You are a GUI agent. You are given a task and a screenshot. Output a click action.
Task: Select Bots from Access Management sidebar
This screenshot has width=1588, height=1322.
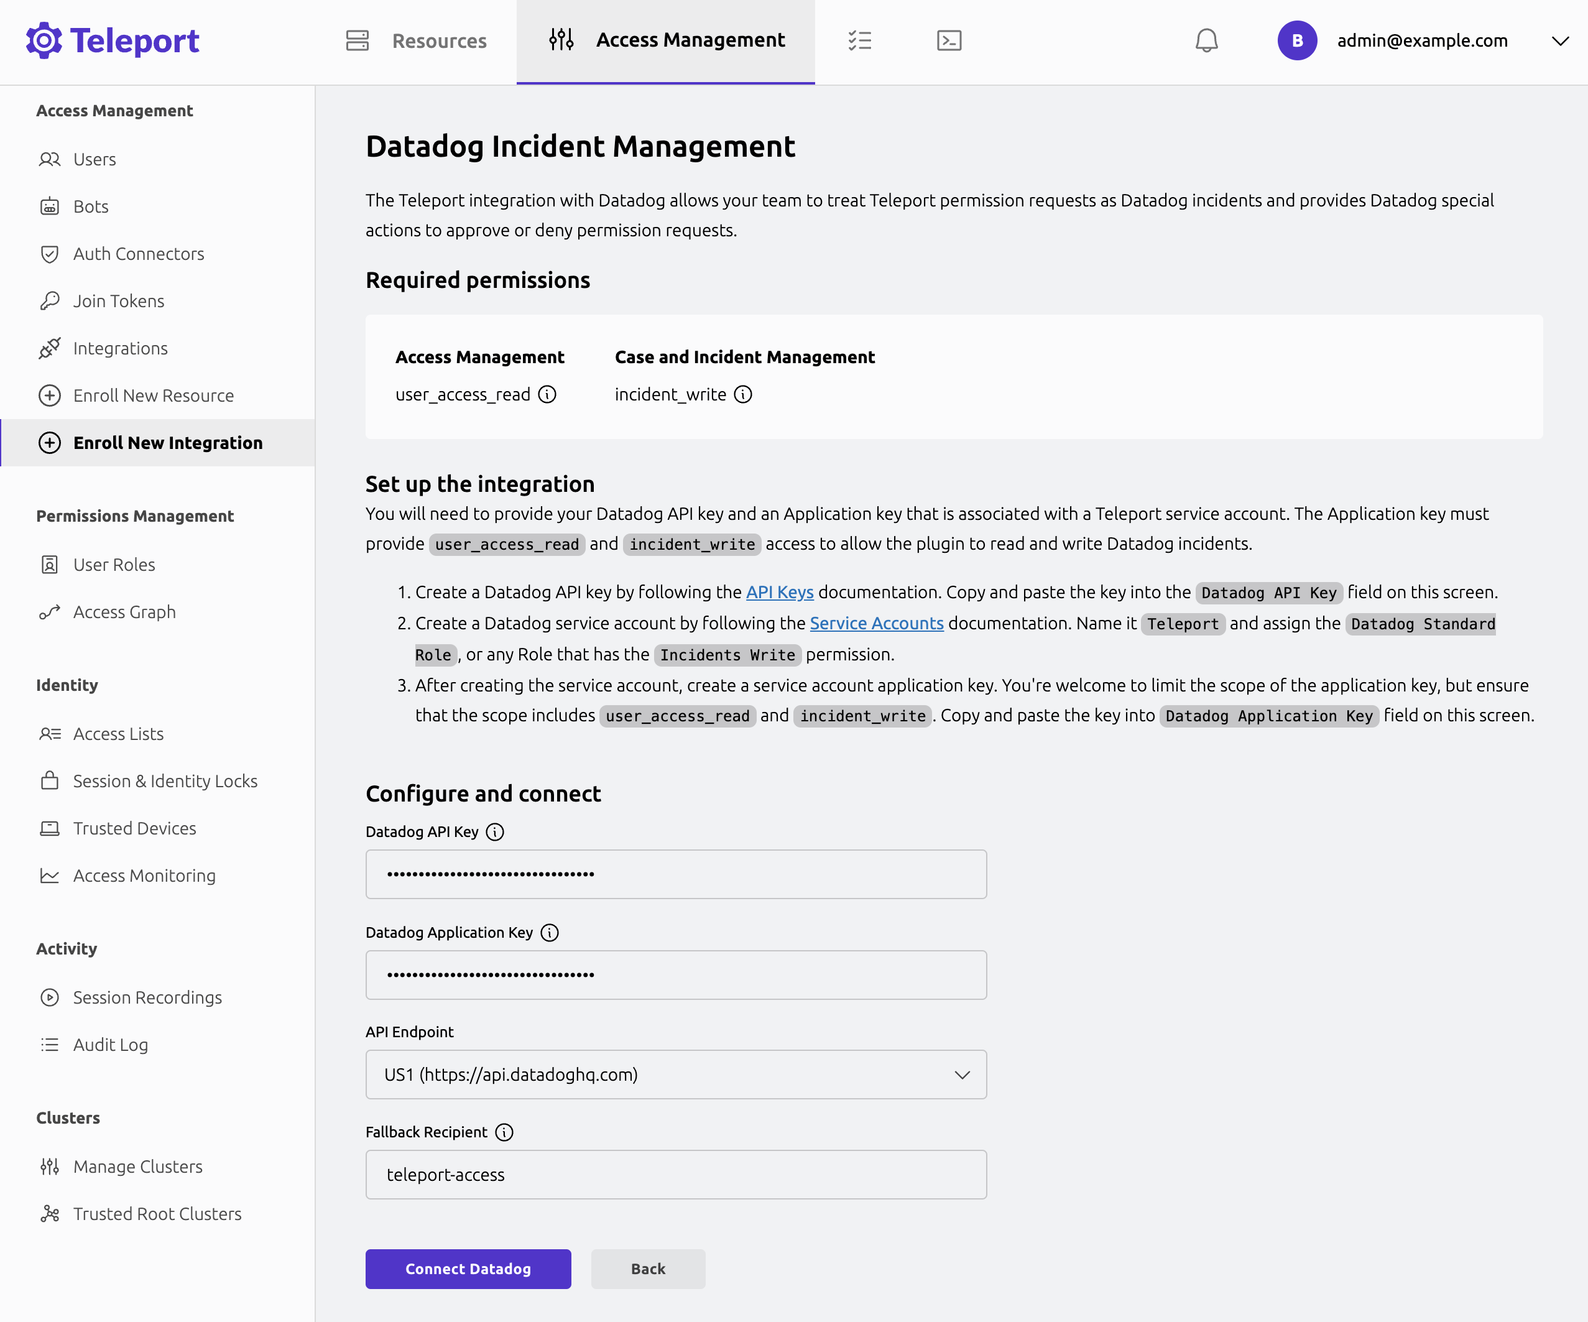pos(91,206)
